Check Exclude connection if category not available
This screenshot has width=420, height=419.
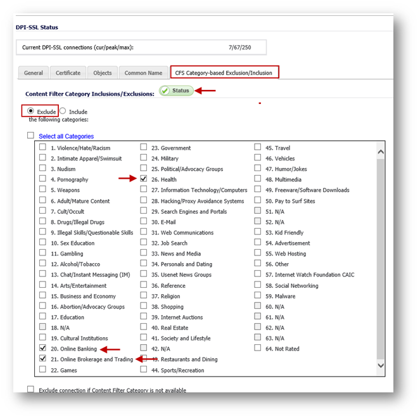[x=30, y=389]
